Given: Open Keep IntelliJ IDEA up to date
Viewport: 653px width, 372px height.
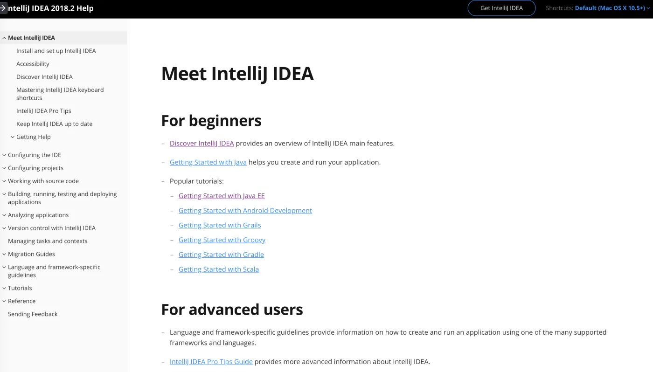Looking at the screenshot, I should coord(55,124).
